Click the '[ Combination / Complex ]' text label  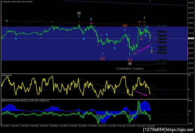130,69
